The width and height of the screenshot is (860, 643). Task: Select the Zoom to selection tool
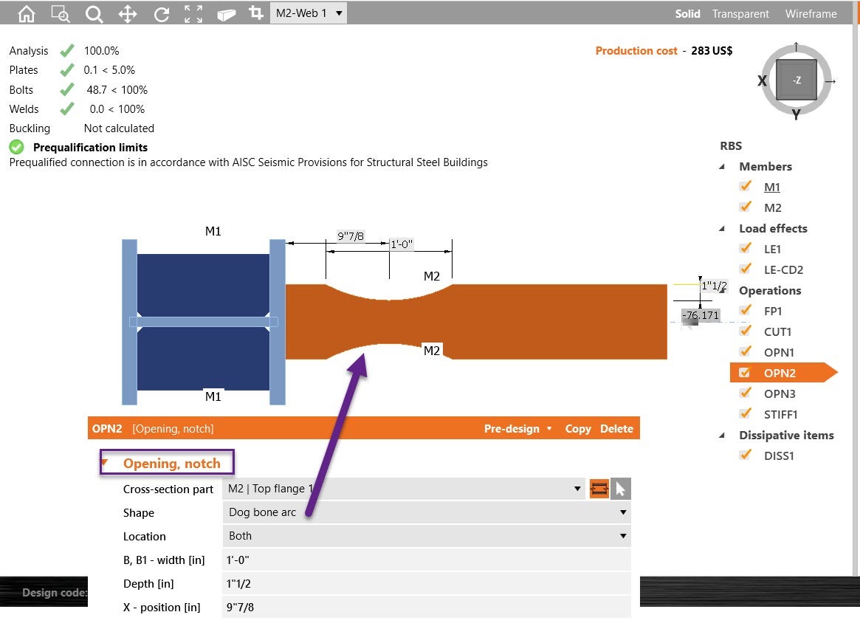(60, 13)
